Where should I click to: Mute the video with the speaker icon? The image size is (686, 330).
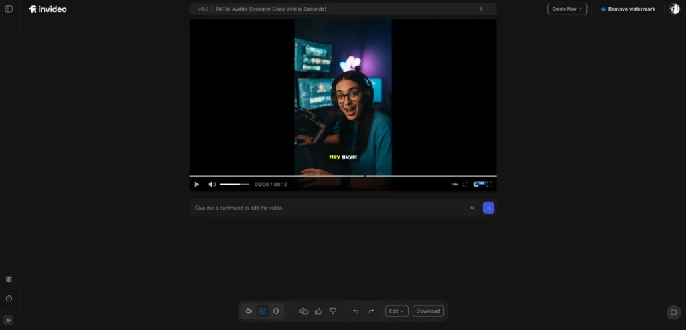(212, 185)
